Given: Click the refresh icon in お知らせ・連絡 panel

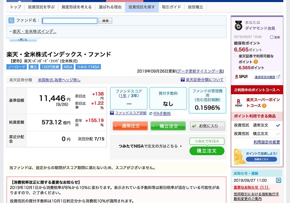Looking at the screenshot, I should [279, 180].
